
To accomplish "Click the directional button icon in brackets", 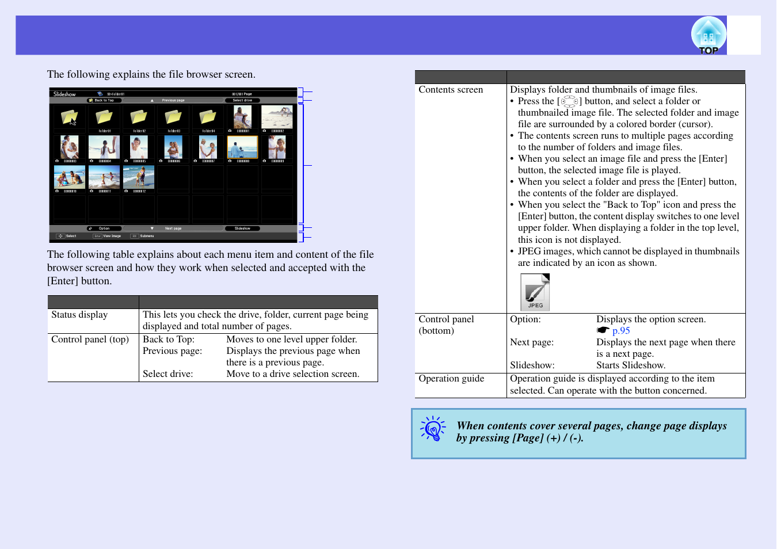I will pyautogui.click(x=569, y=101).
